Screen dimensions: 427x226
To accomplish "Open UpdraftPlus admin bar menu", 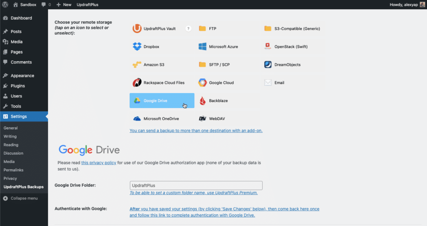I will coord(88,5).
